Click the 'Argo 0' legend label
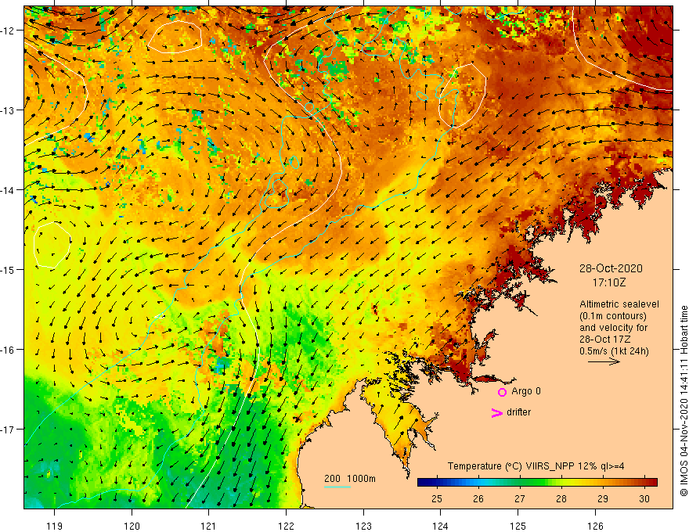Image resolution: width=689 pixels, height=532 pixels. 526,391
